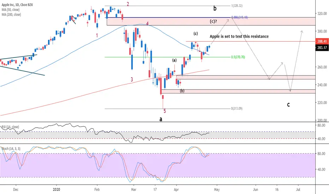Click 300.00 on the price axis
This screenshot has height=194, width=329.
coord(322,31)
